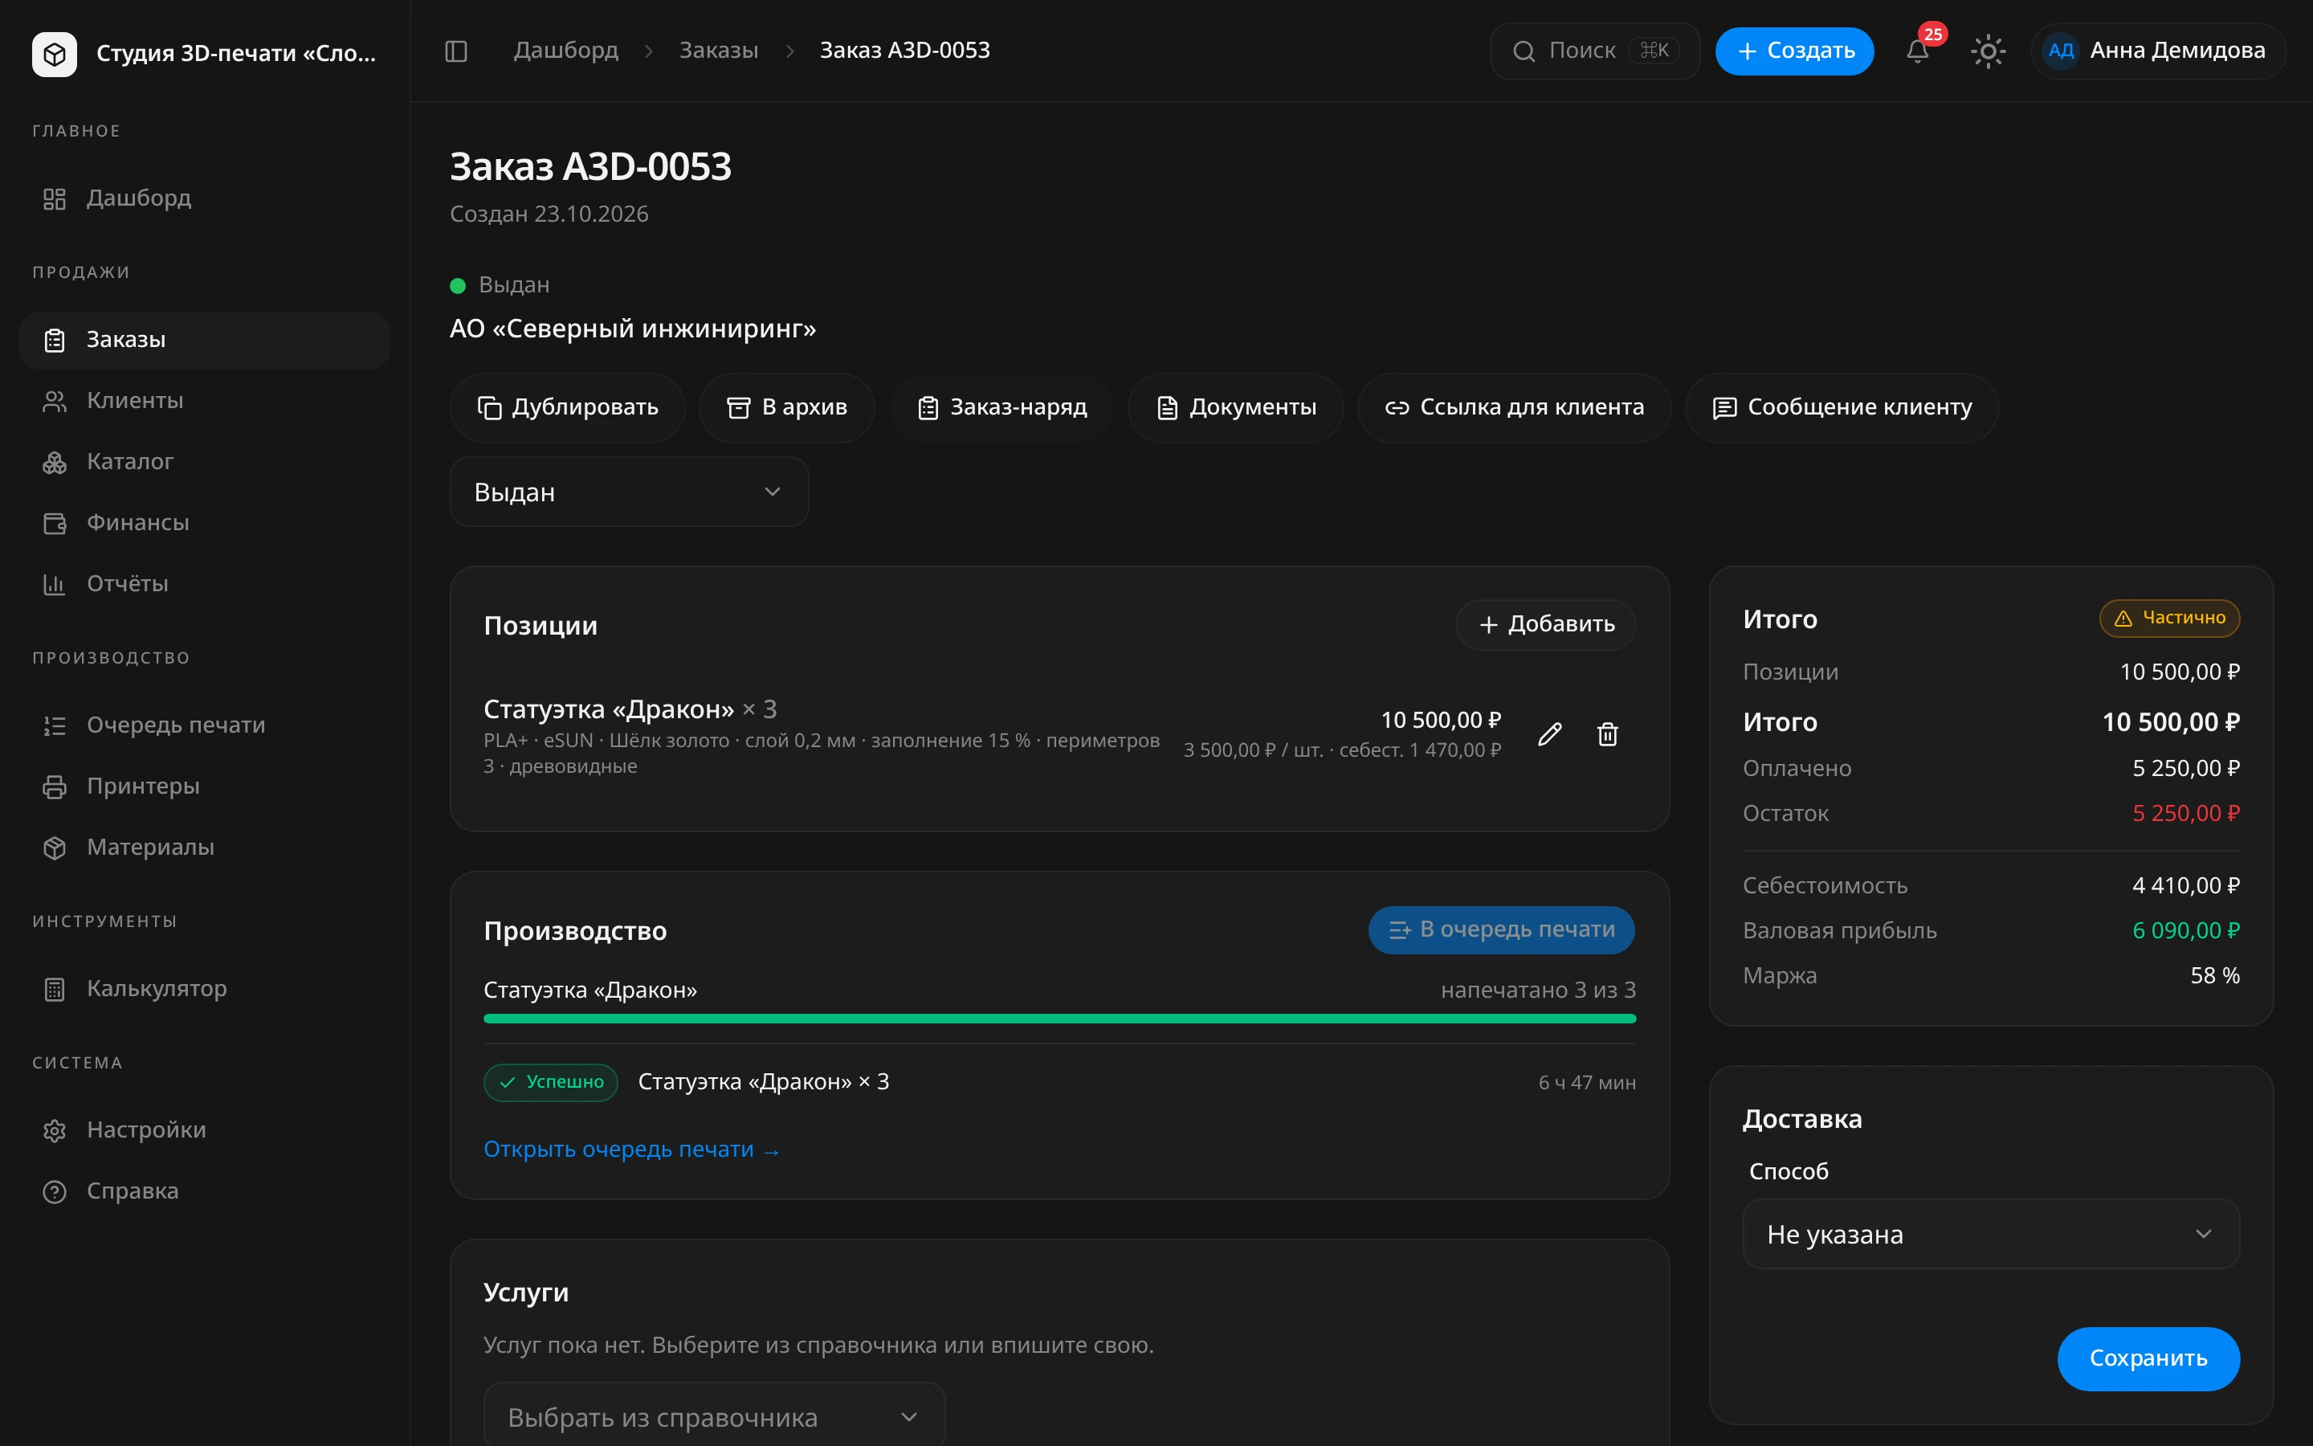The width and height of the screenshot is (2313, 1446).
Task: Select Заказы in the sidebar
Action: tap(205, 340)
